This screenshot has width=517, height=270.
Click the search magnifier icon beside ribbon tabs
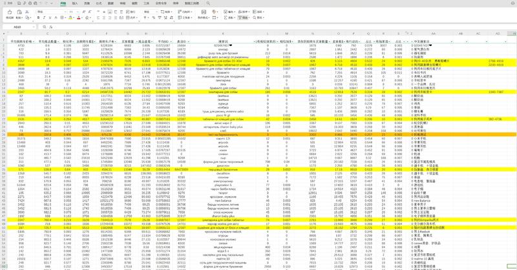tap(208, 3)
